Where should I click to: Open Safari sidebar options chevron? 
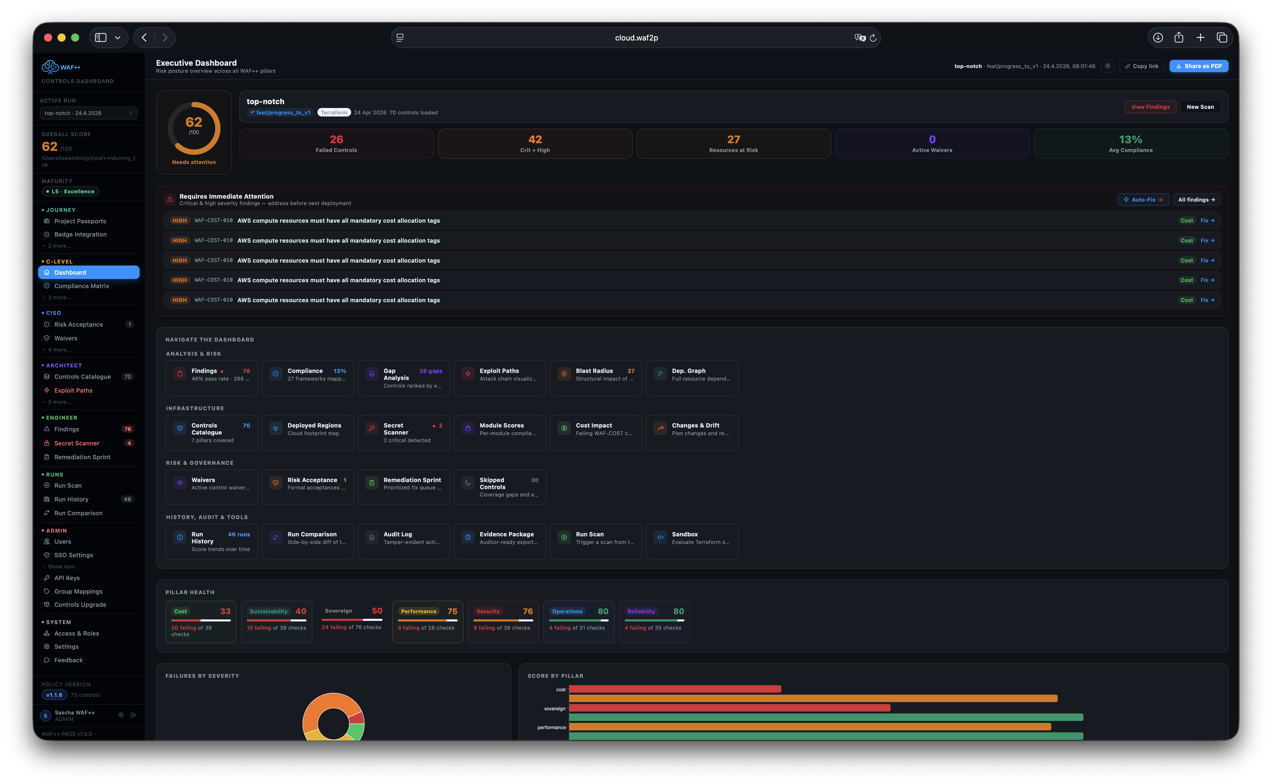coord(118,37)
